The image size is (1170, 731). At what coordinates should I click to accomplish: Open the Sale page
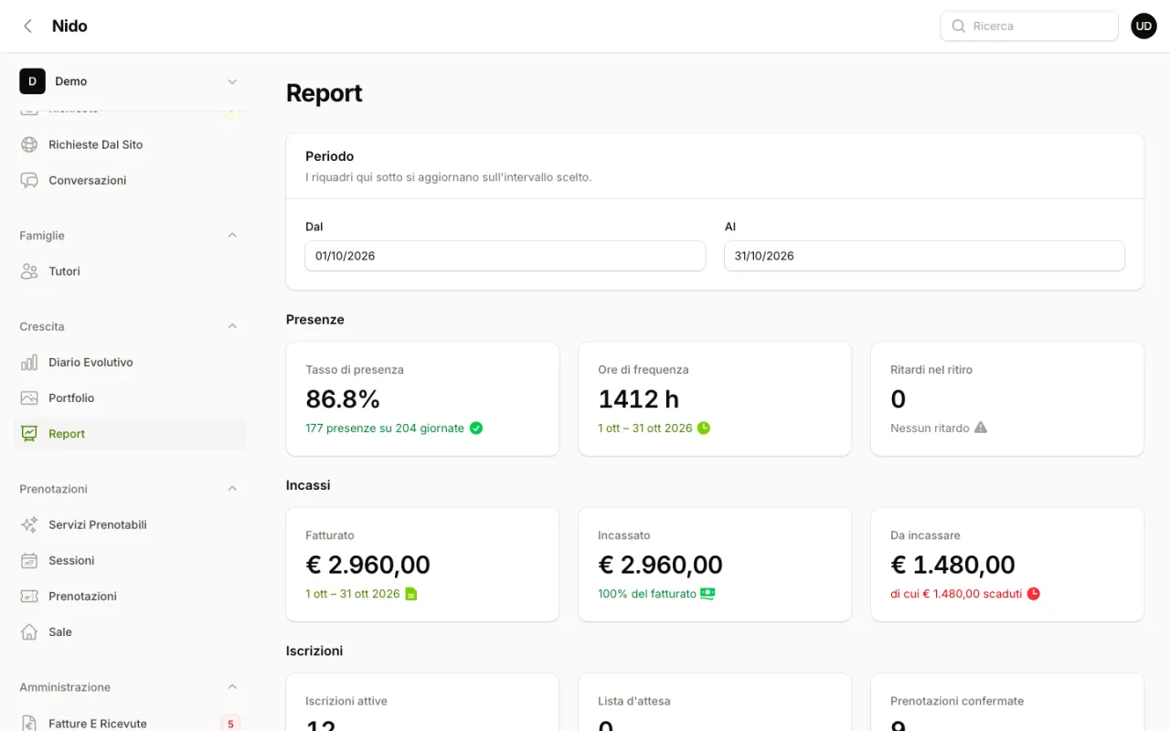click(130, 631)
